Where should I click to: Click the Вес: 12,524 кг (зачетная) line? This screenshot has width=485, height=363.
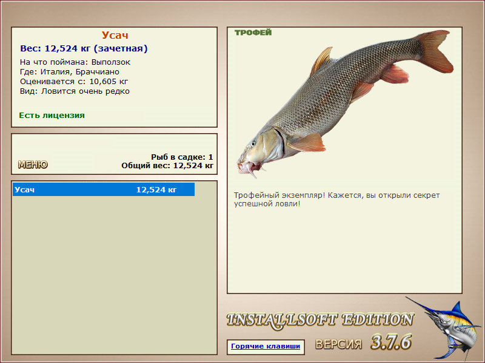[x=84, y=48]
